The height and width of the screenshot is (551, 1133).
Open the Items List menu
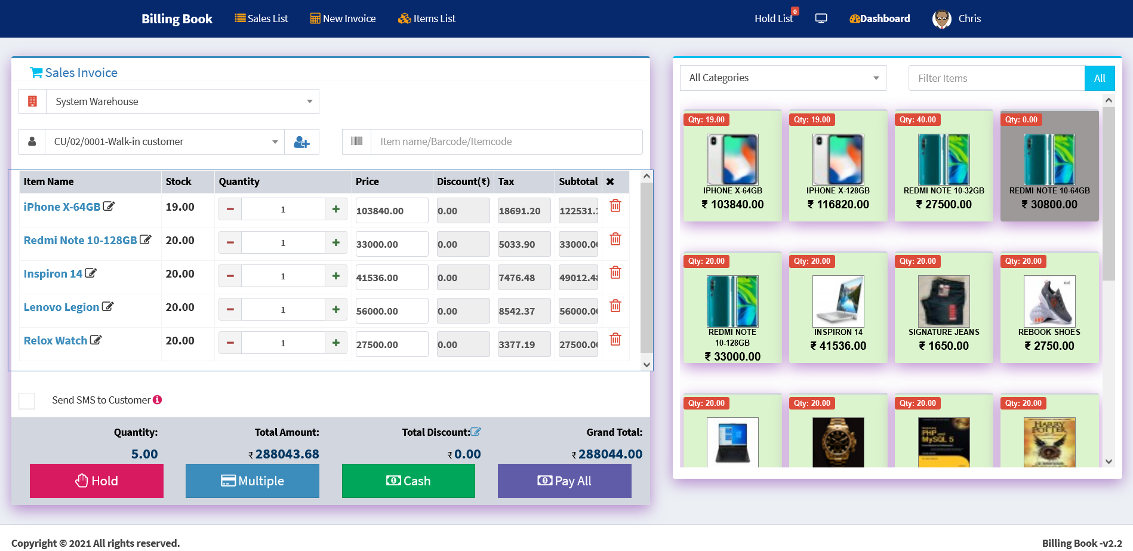[x=427, y=19]
